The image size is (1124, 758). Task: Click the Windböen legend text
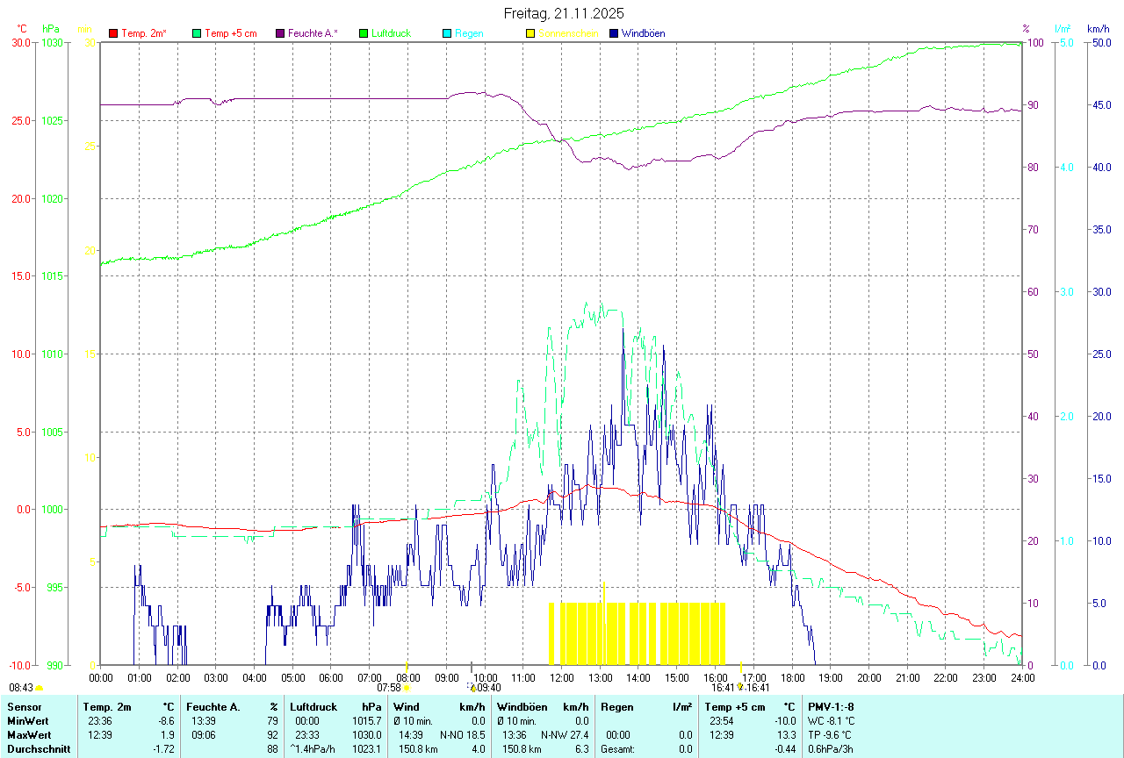point(644,33)
